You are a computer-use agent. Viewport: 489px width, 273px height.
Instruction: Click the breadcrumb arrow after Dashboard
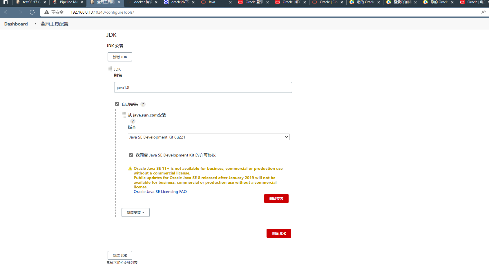[x=35, y=24]
